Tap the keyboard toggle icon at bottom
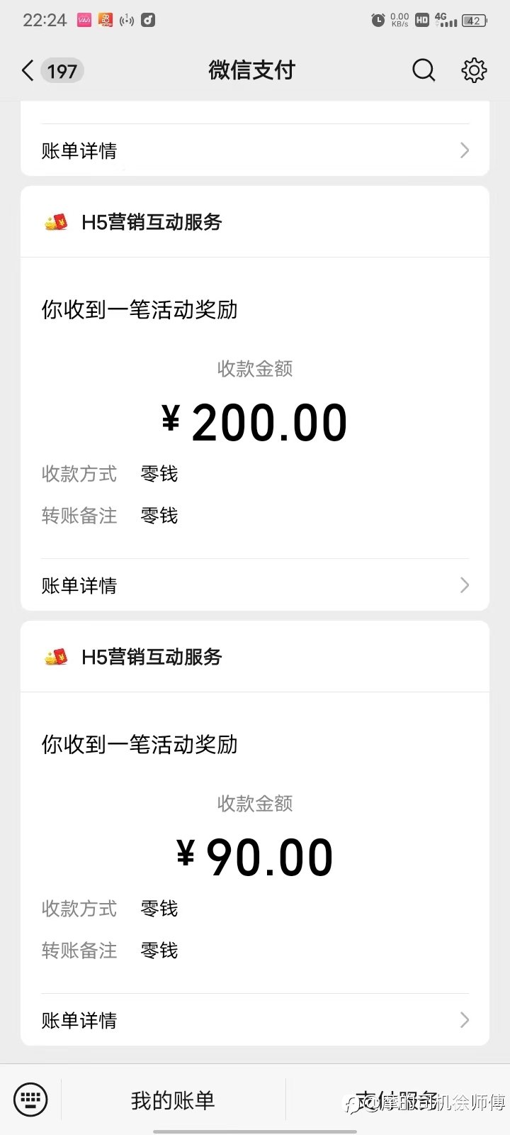510x1135 pixels. [x=30, y=1100]
